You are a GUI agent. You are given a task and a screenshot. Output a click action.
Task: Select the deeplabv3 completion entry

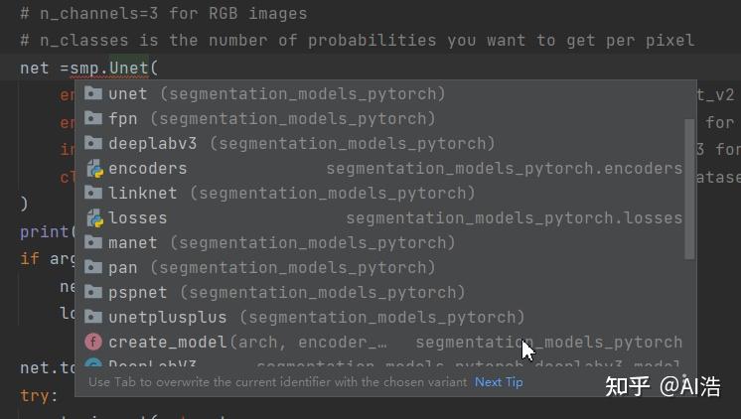[x=153, y=143]
